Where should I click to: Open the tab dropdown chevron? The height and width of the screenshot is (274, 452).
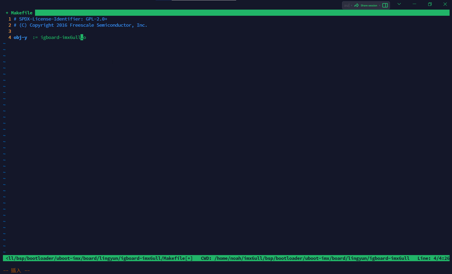(x=399, y=4)
